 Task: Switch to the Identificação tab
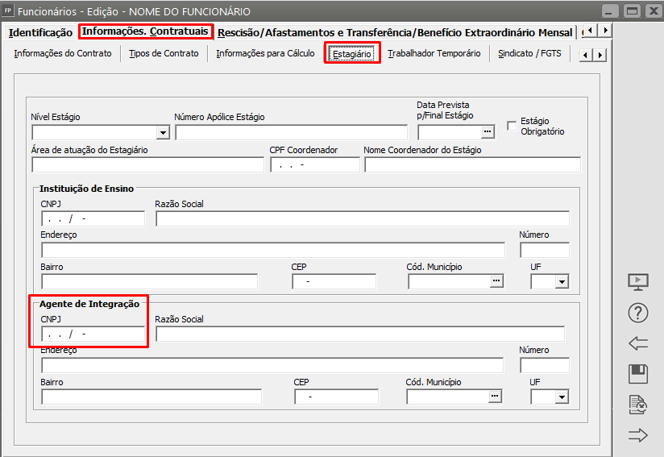pyautogui.click(x=40, y=32)
